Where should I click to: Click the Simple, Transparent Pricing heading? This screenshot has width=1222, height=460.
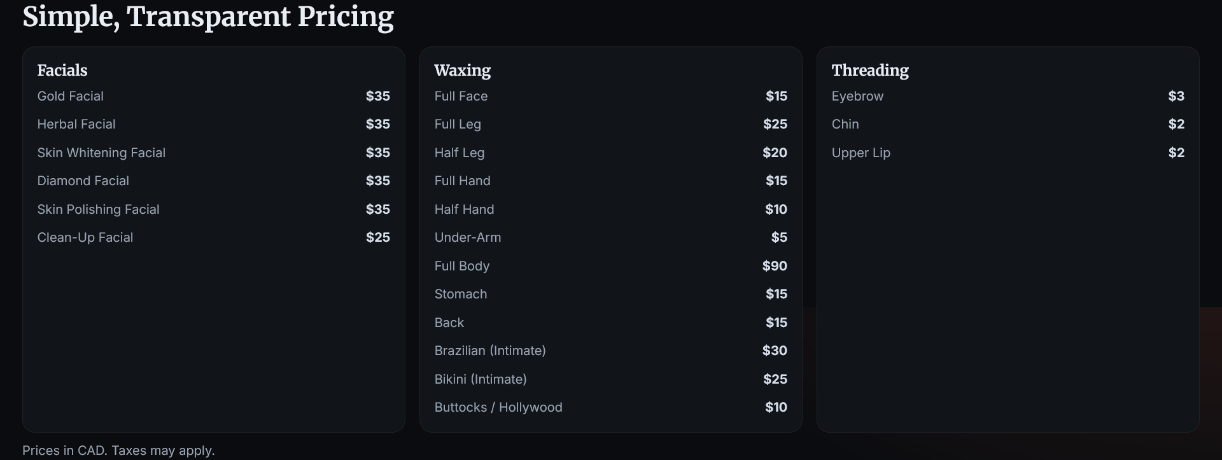click(x=208, y=17)
